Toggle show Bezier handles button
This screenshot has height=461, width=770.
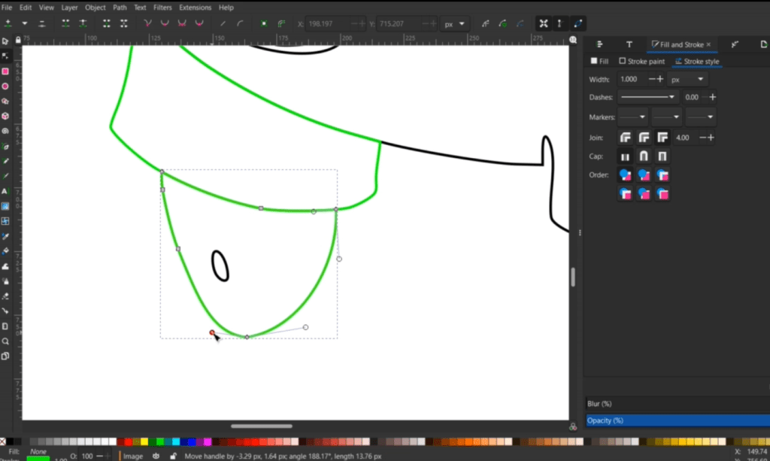559,24
